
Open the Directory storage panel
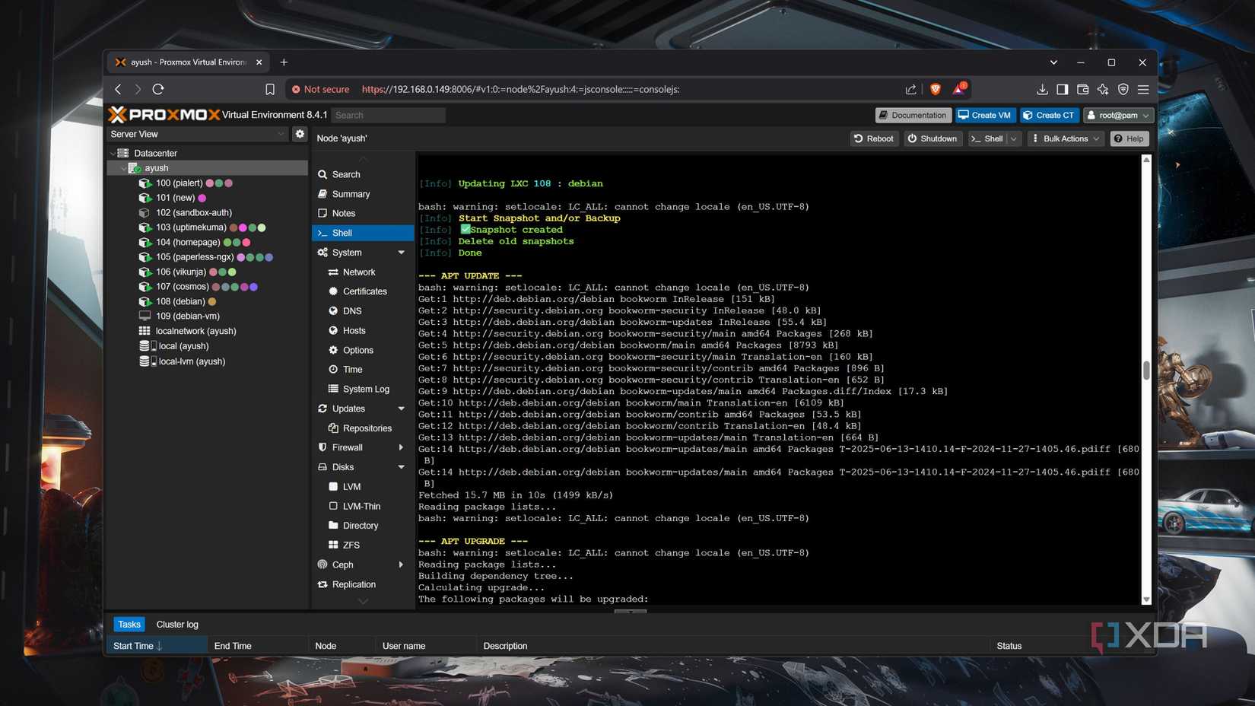(x=361, y=525)
